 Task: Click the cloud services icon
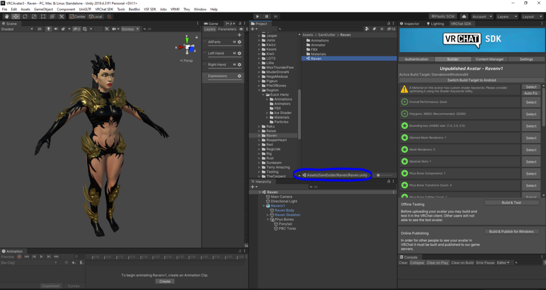point(464,16)
